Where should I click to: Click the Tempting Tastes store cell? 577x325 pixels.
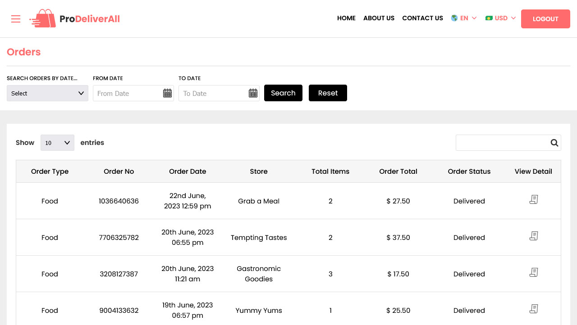tap(259, 238)
